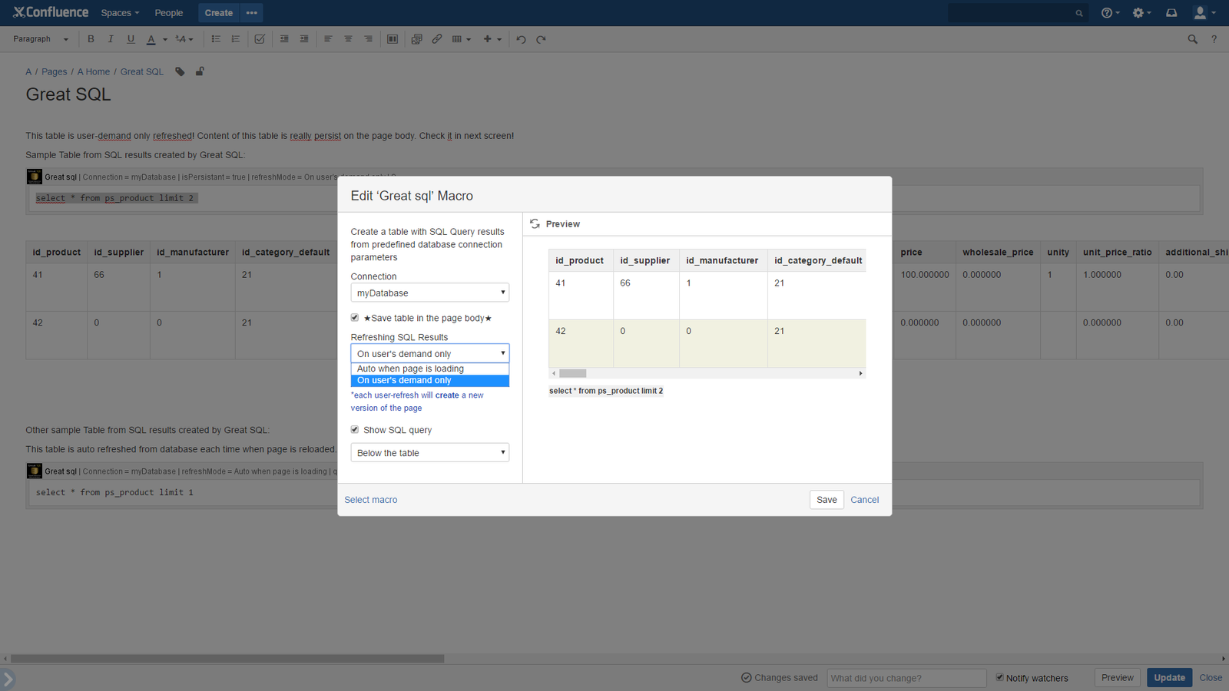
Task: Insert a numbered list
Action: (x=236, y=39)
